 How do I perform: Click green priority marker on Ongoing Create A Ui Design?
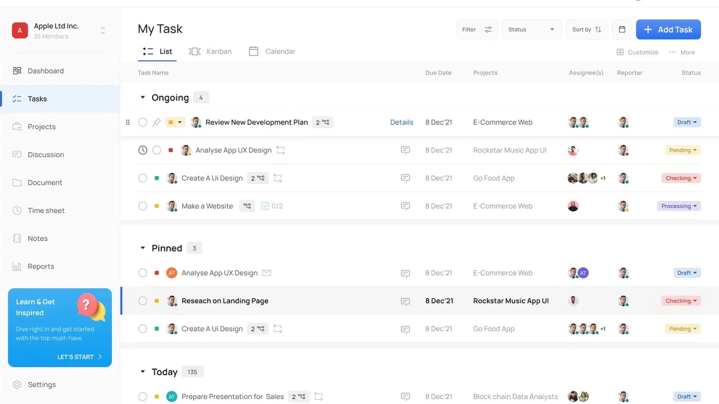click(156, 178)
